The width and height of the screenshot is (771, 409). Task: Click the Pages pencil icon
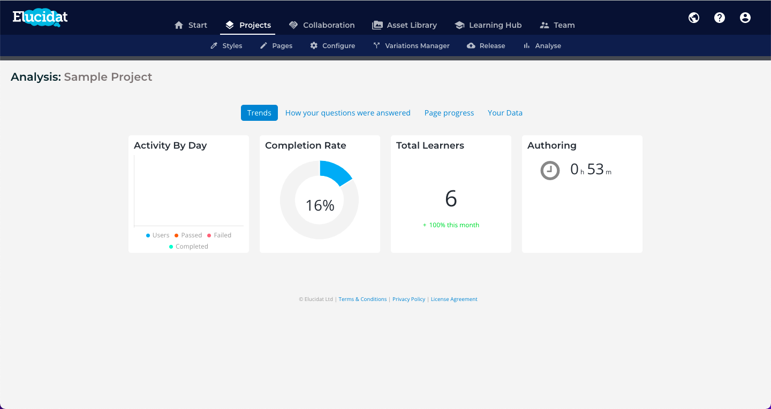pos(263,46)
